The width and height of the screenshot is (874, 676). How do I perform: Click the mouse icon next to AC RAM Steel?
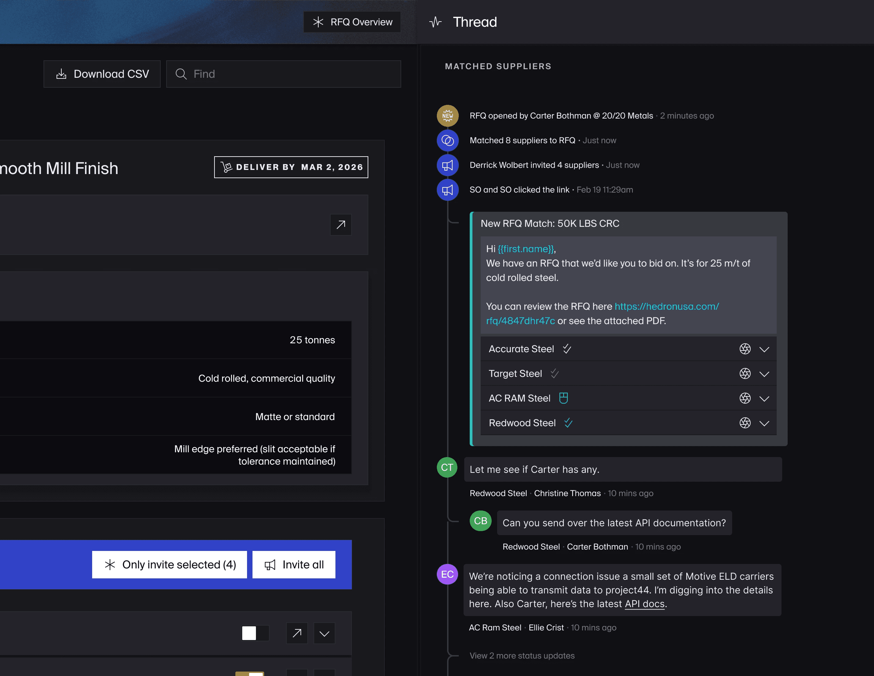click(564, 398)
